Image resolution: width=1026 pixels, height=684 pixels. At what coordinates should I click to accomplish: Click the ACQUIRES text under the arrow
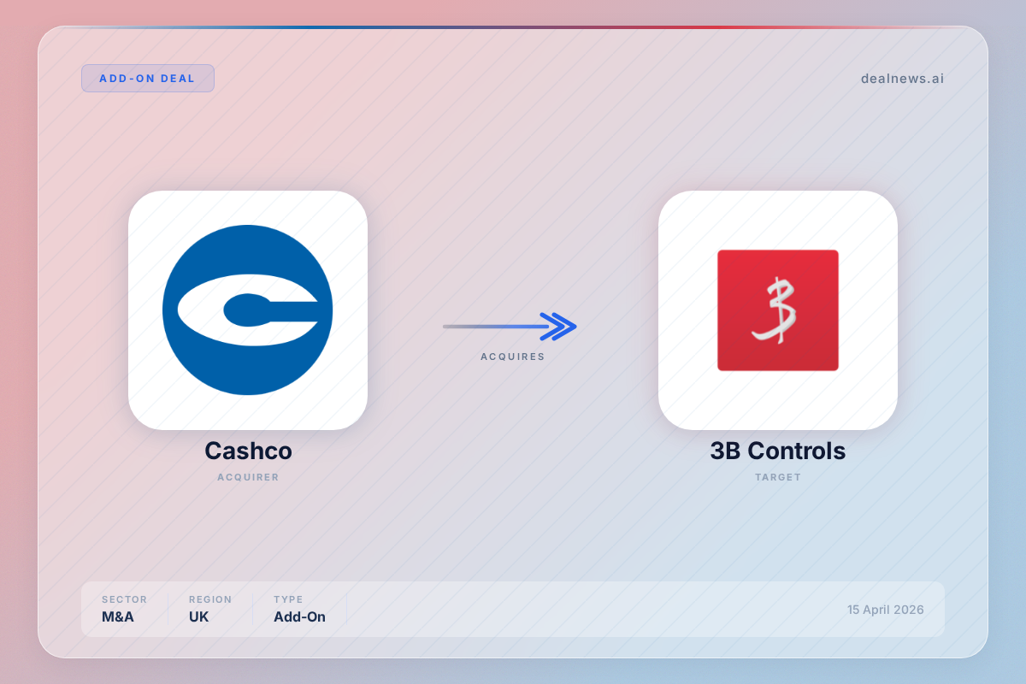[513, 357]
